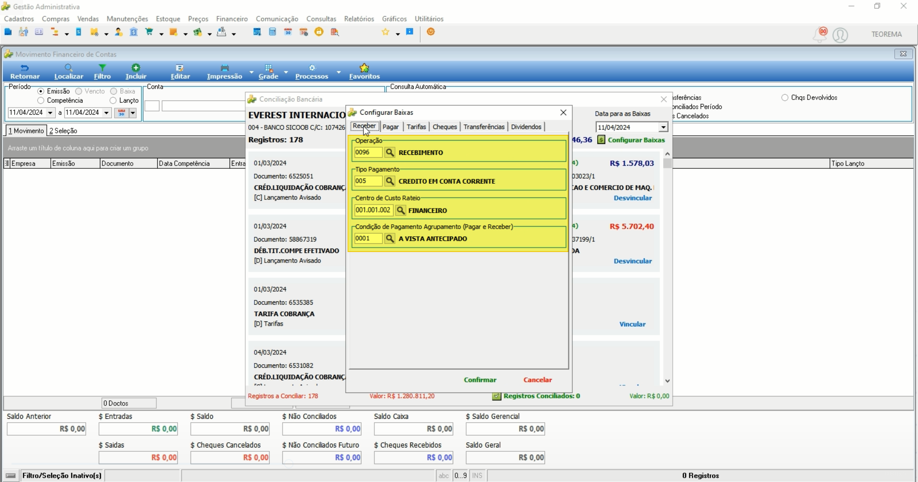
Task: Click the Incluir plus icon
Action: 136,68
